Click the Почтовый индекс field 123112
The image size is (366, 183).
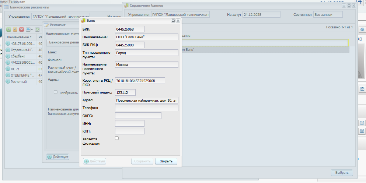(x=125, y=92)
